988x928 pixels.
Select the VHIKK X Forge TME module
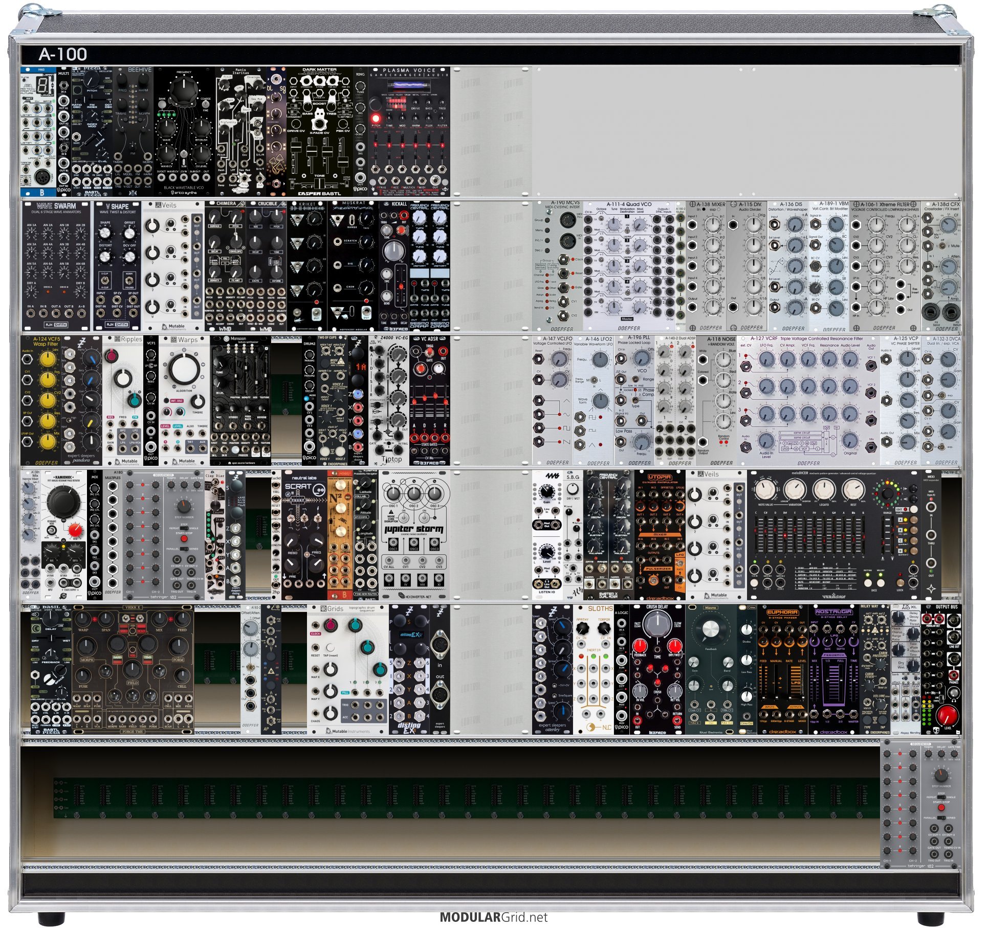point(134,670)
